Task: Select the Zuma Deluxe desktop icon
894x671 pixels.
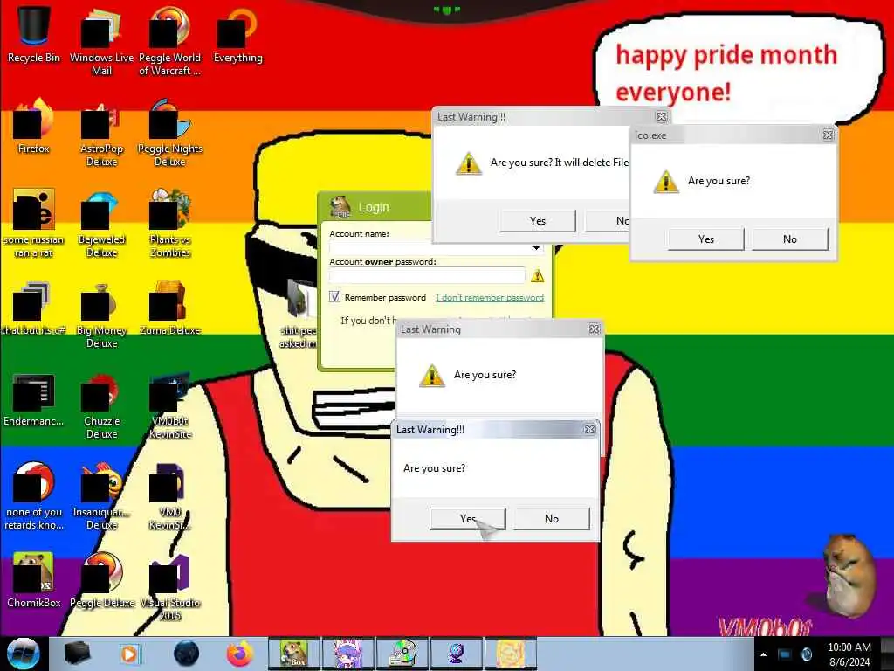Action: 170,308
